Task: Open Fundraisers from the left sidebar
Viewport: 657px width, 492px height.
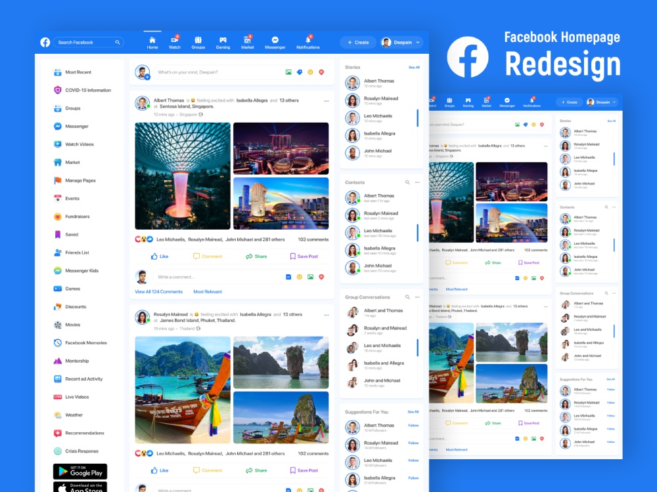Action: 77,216
